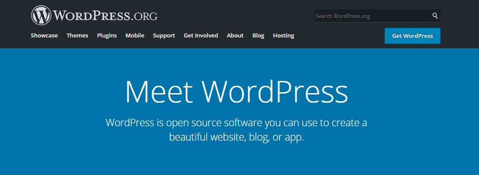Focus the Search WordPress.org input field
The image size is (479, 175).
372,16
